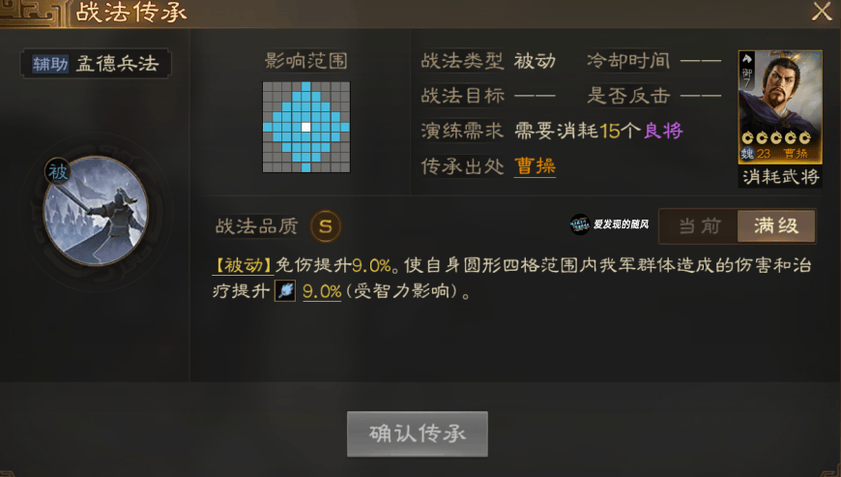The height and width of the screenshot is (477, 841).
Task: Click the circular 孟德兵法 skill icon
Action: click(96, 211)
